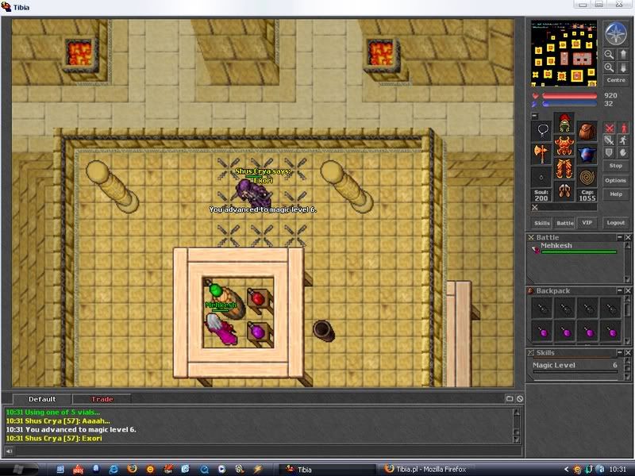Select the coiled rope ammo slot
635x476 pixels.
[587, 177]
